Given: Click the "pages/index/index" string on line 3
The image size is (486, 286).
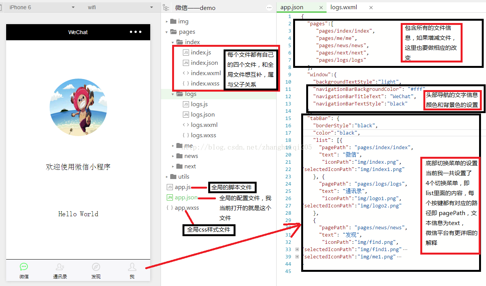Looking at the screenshot, I should 344,31.
